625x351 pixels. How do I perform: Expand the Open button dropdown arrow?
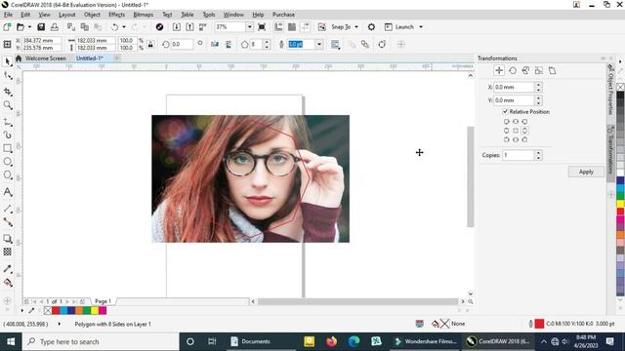point(29,27)
